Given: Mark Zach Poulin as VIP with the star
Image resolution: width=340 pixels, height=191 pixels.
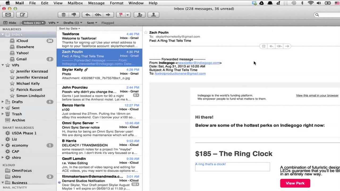Looking at the screenshot, I should [146, 33].
